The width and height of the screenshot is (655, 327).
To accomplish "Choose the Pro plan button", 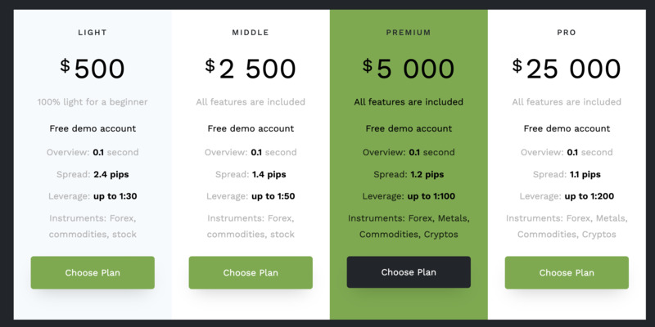I will [567, 272].
